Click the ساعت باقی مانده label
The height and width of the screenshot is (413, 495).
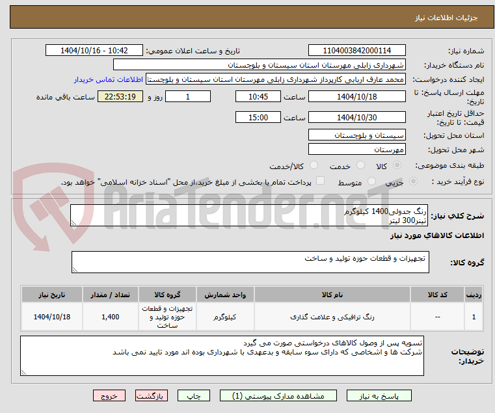(x=65, y=97)
